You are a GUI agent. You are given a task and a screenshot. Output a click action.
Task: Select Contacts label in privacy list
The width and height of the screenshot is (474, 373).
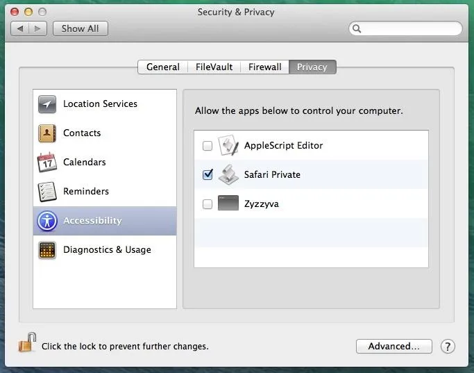pos(82,133)
